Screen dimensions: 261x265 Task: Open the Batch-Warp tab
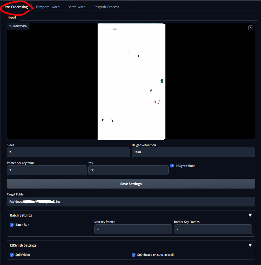(x=76, y=7)
